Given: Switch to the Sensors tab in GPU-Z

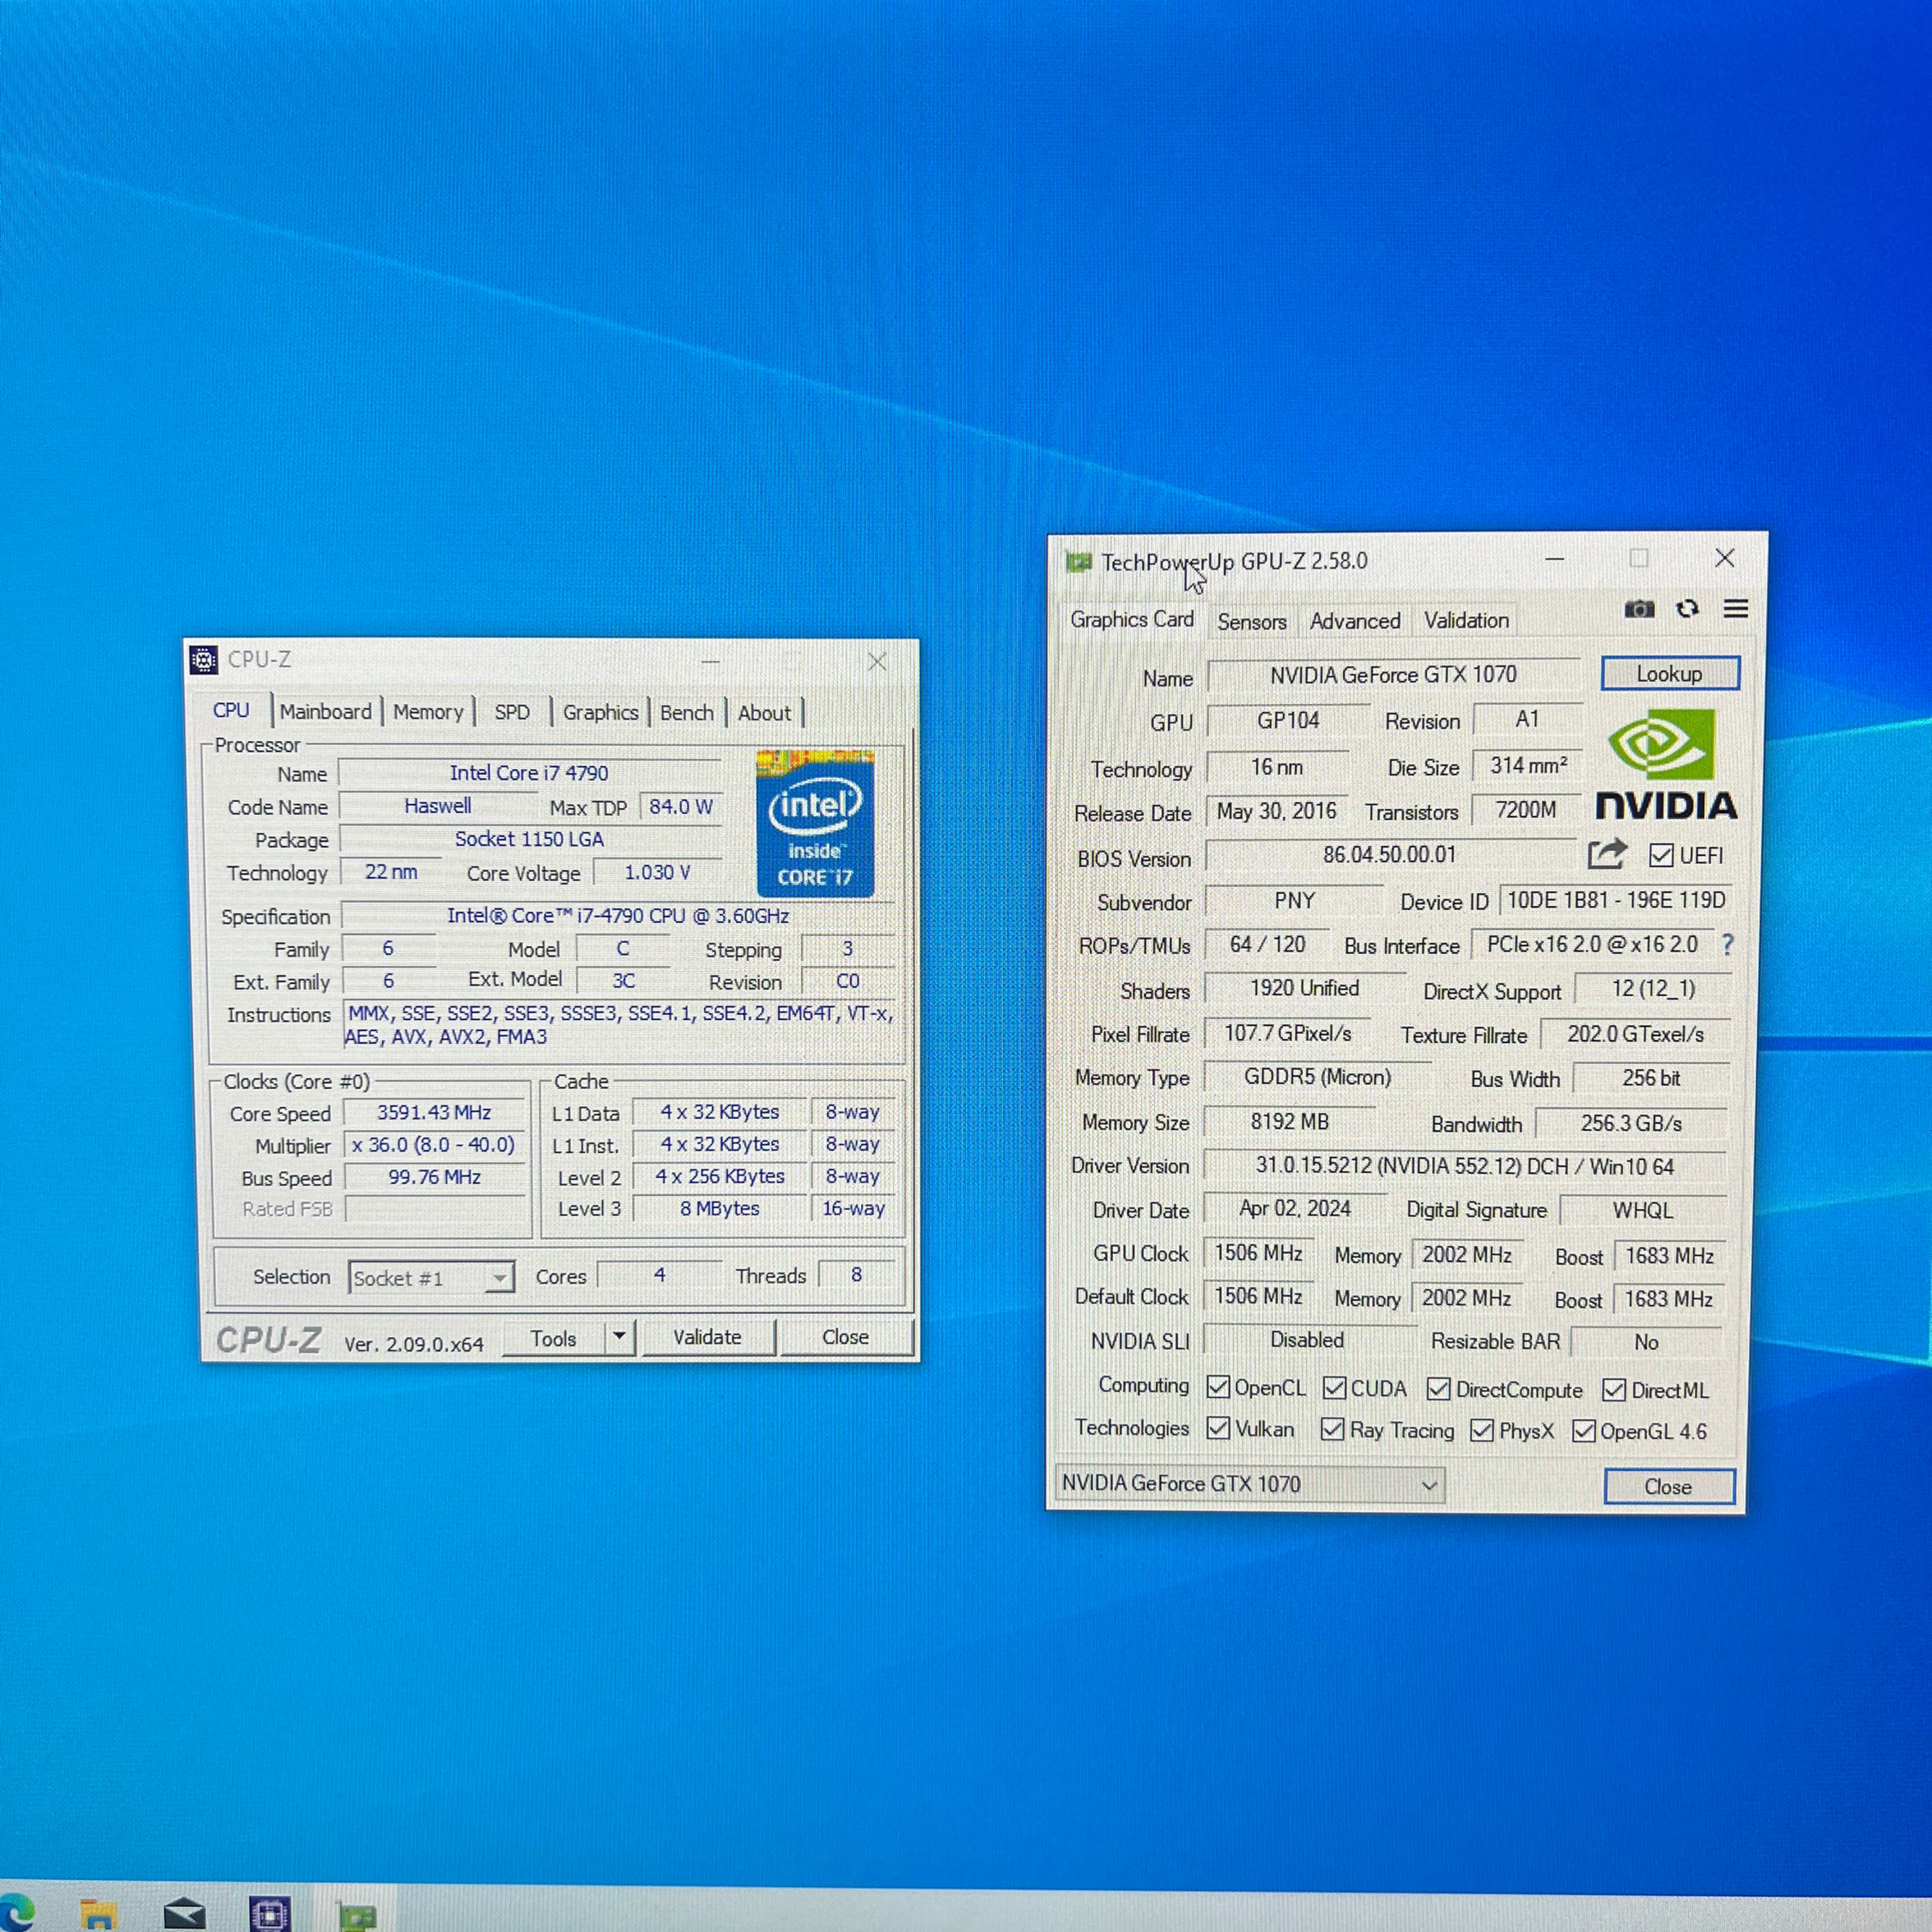Looking at the screenshot, I should (1252, 622).
